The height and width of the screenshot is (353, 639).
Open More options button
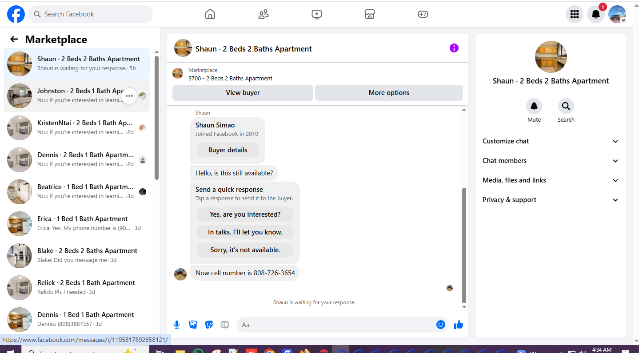click(389, 93)
